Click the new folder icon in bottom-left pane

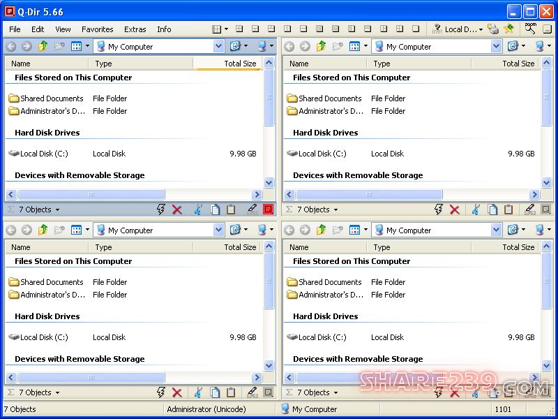point(59,230)
